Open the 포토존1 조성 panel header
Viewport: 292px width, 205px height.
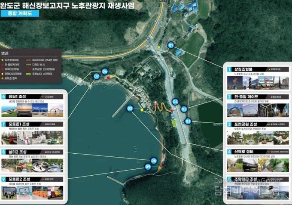33,124
